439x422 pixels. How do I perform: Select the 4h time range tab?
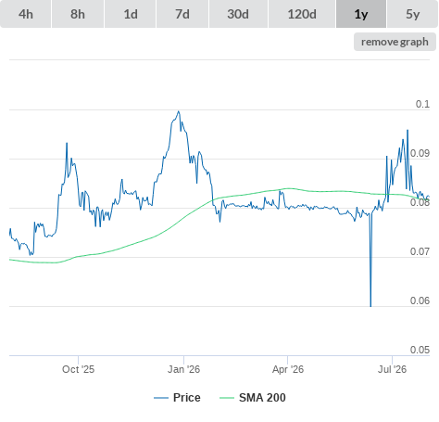point(26,14)
